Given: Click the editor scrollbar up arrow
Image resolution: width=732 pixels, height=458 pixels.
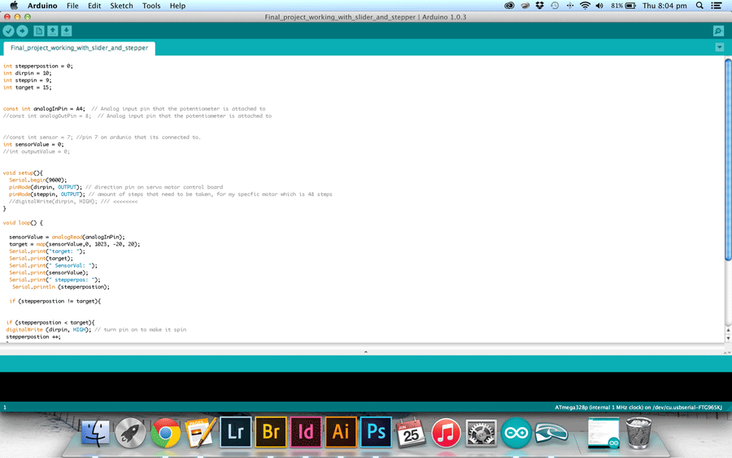Looking at the screenshot, I should point(728,330).
